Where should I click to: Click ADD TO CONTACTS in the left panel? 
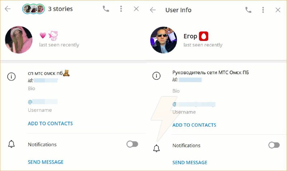(50, 123)
